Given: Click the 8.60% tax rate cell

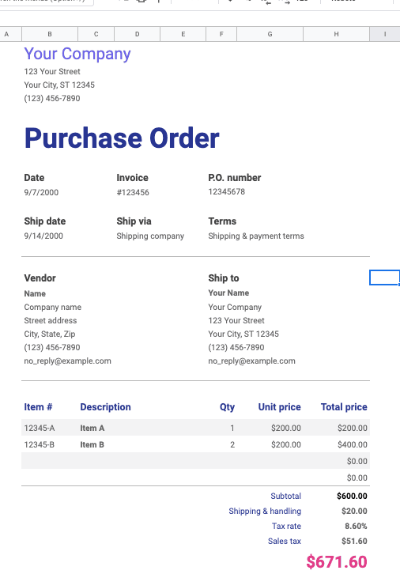Looking at the screenshot, I should click(356, 526).
